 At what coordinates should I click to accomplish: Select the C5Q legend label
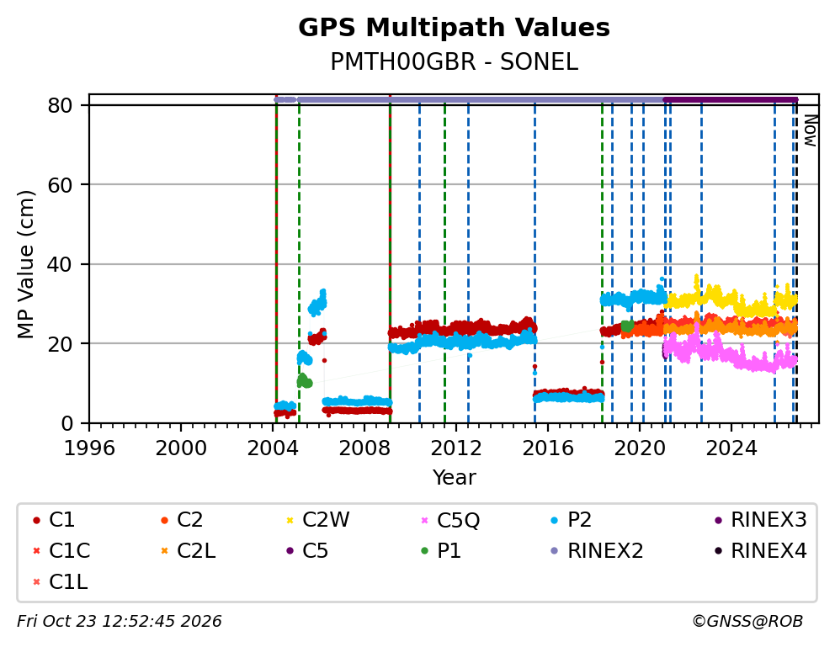(459, 520)
